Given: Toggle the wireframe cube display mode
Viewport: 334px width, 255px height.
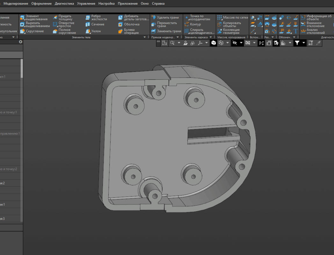Looking at the screenshot, I should (x=221, y=43).
